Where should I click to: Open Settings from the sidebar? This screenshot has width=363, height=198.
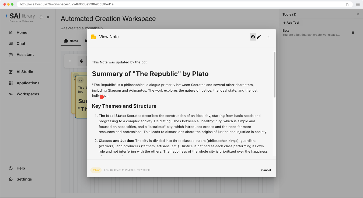pyautogui.click(x=24, y=179)
